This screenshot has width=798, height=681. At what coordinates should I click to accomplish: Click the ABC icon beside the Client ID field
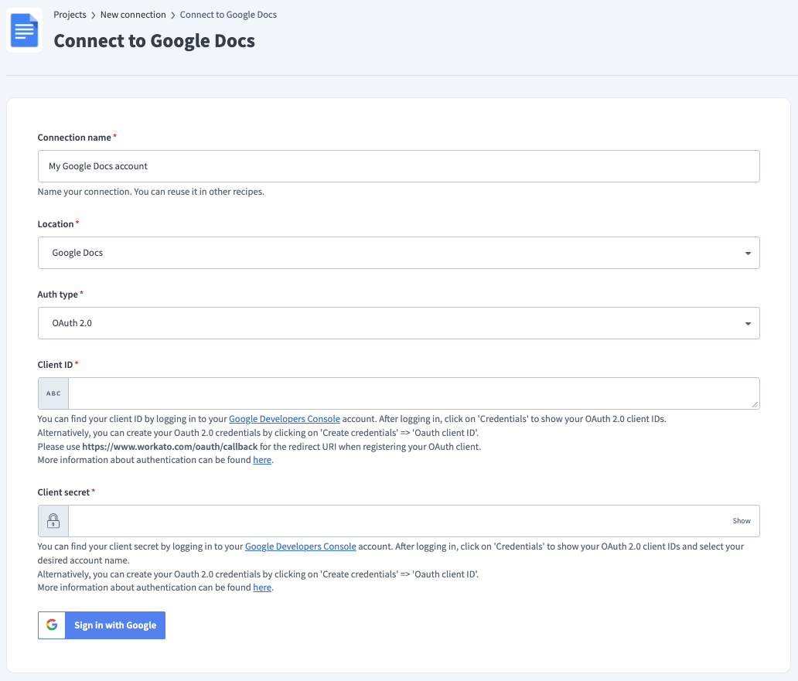pyautogui.click(x=53, y=393)
